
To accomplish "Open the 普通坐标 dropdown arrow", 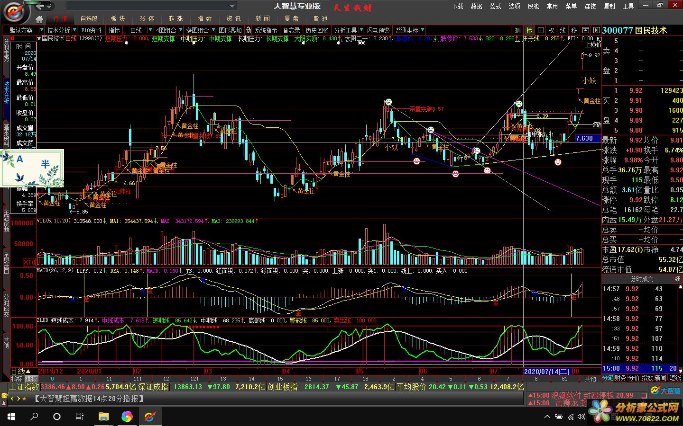I will tap(422, 30).
